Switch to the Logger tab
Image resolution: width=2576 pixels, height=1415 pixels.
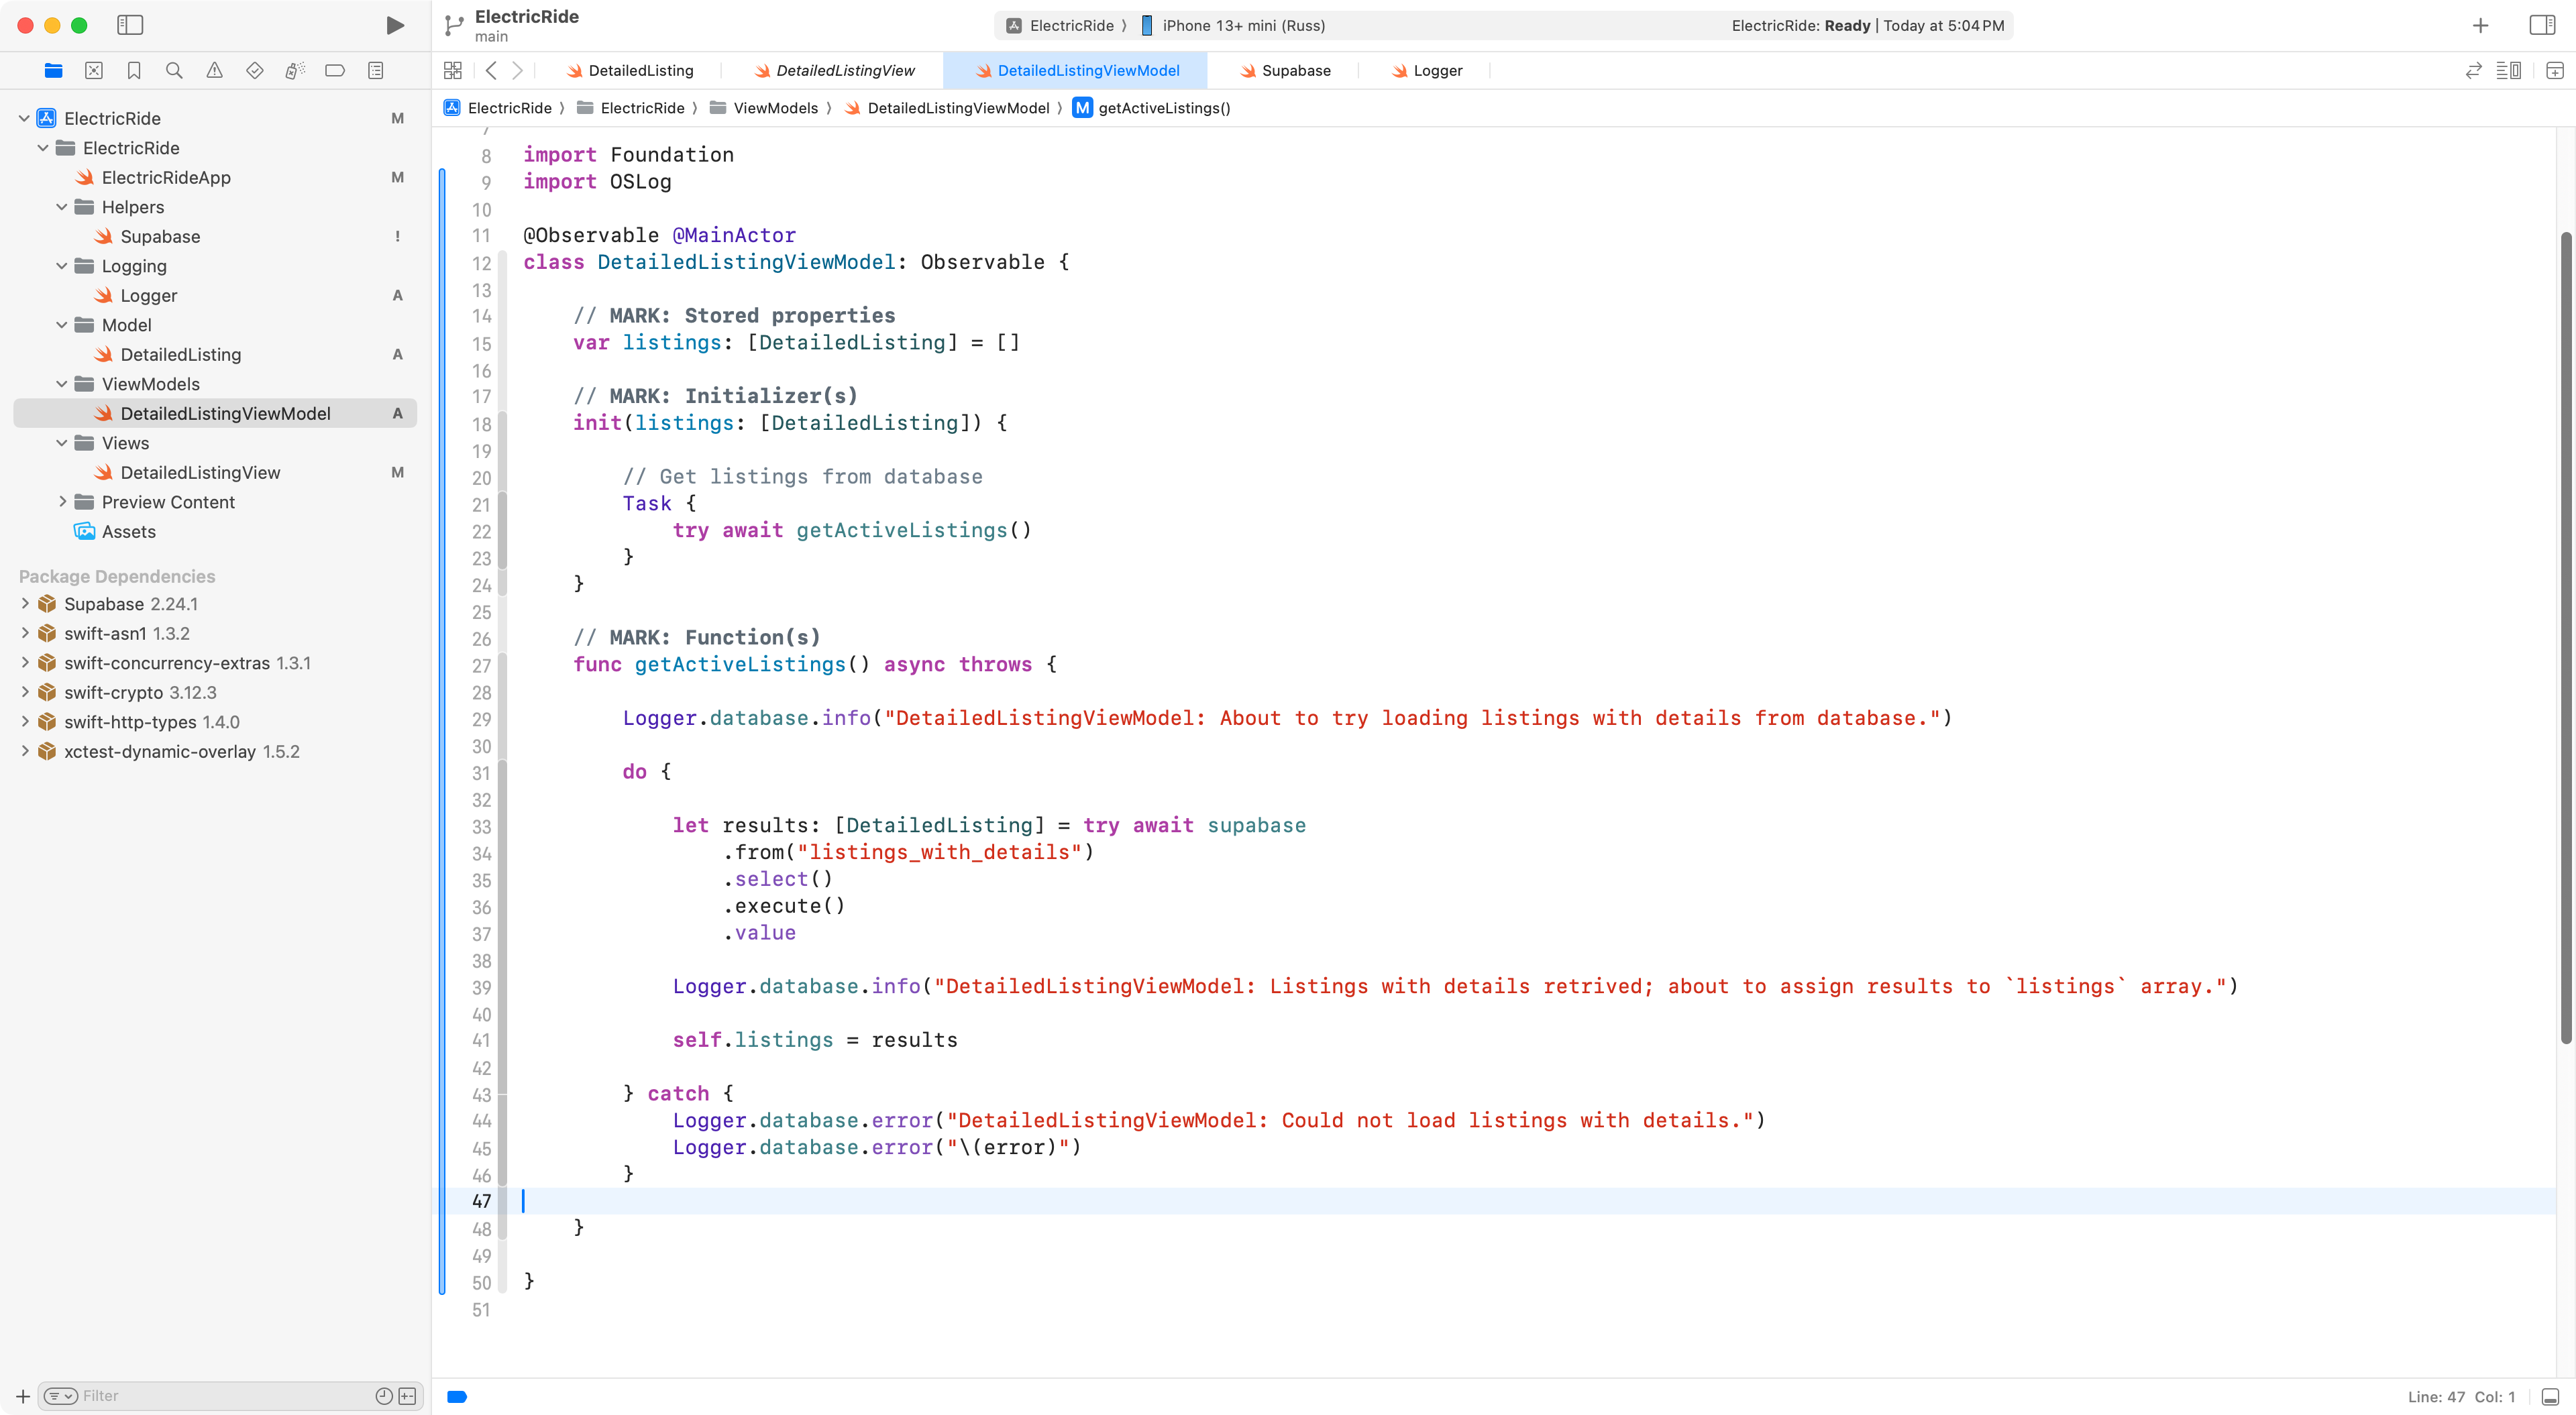(1437, 70)
